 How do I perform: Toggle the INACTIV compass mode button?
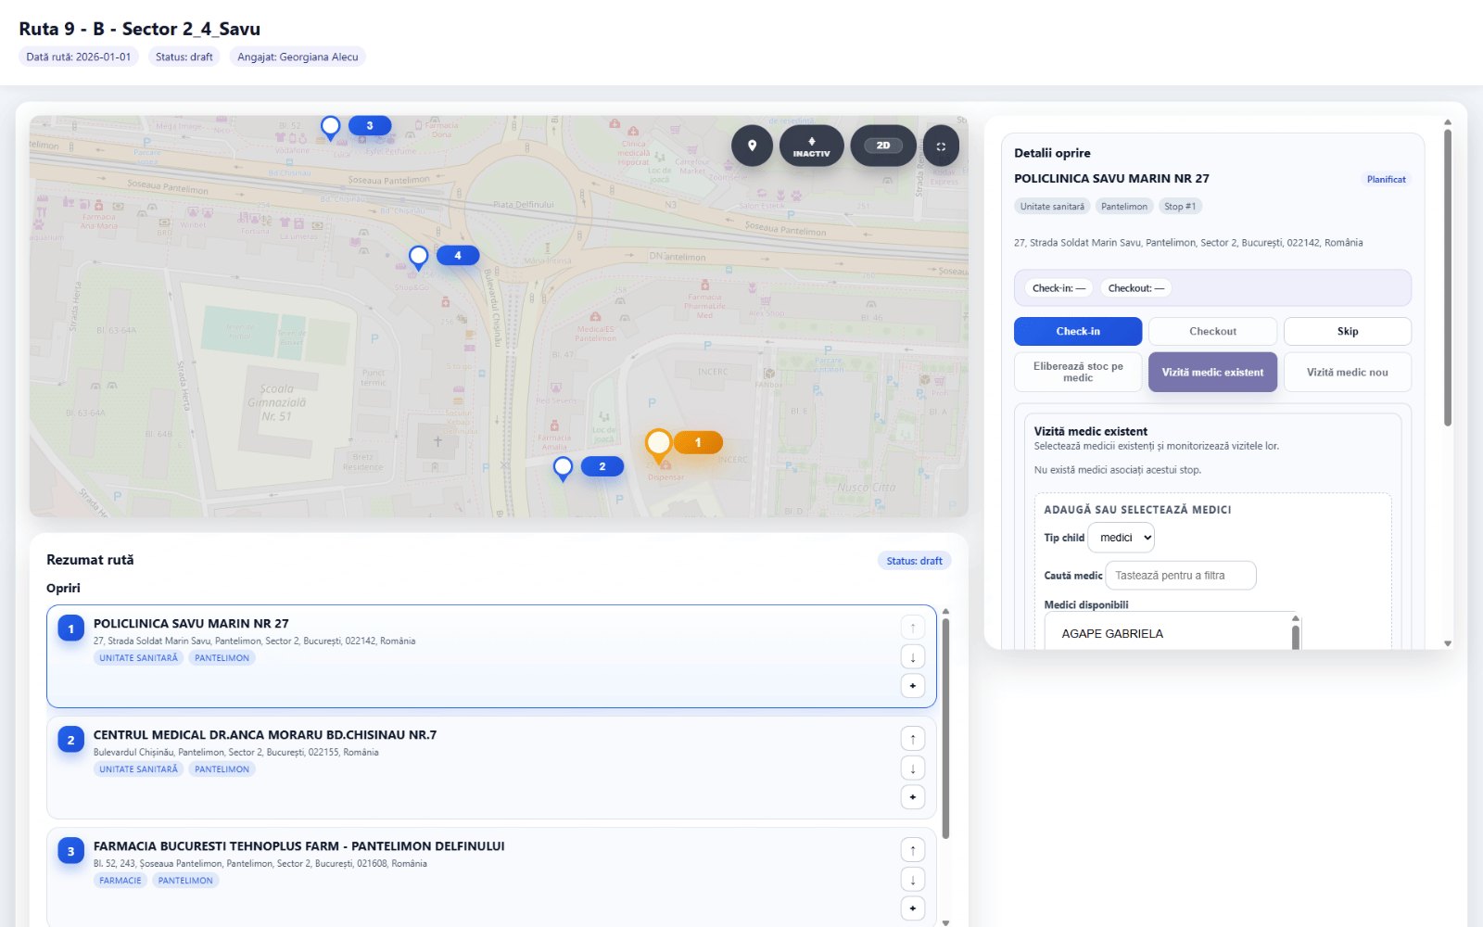811,146
